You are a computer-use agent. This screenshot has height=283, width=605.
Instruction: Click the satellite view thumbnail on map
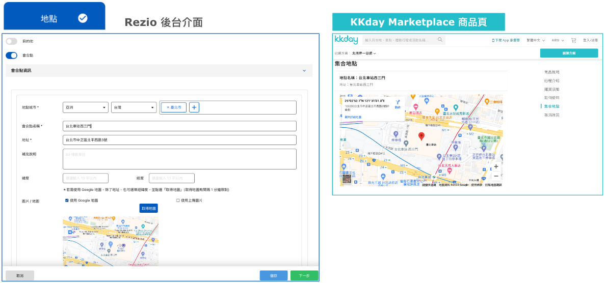click(x=347, y=179)
